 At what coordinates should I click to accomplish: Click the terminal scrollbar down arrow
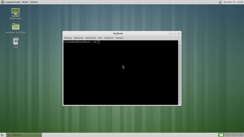(179, 103)
